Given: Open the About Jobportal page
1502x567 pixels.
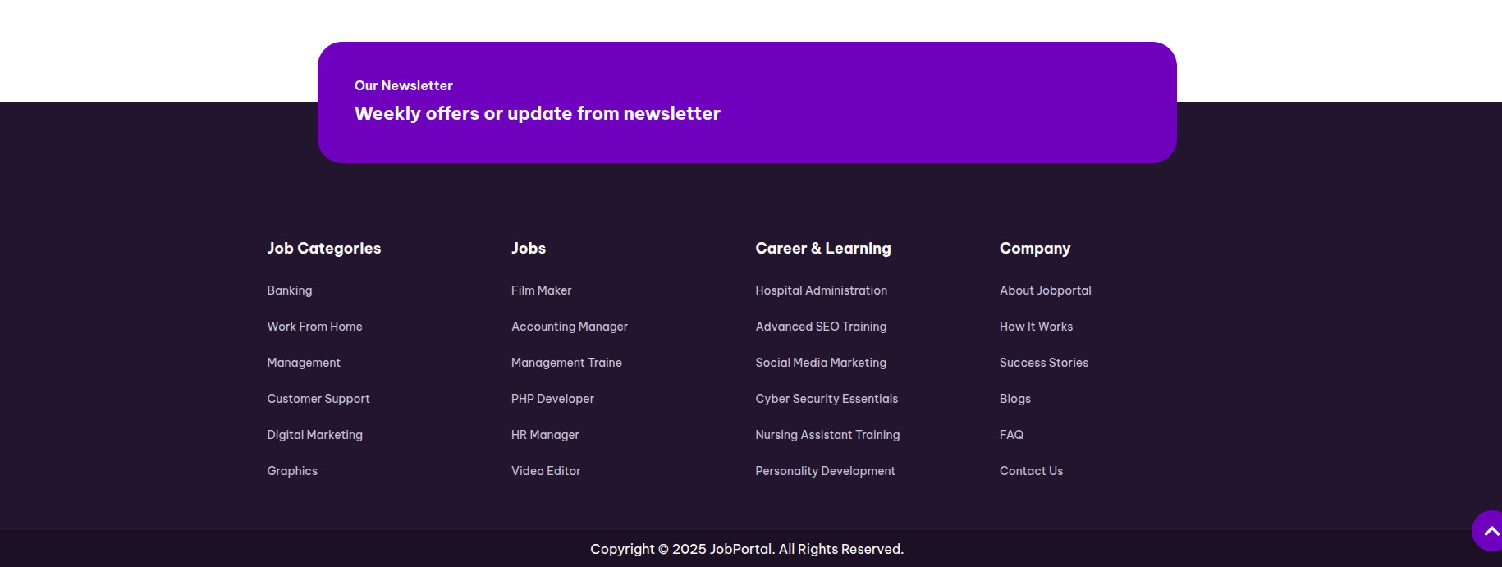Looking at the screenshot, I should click(x=1045, y=290).
